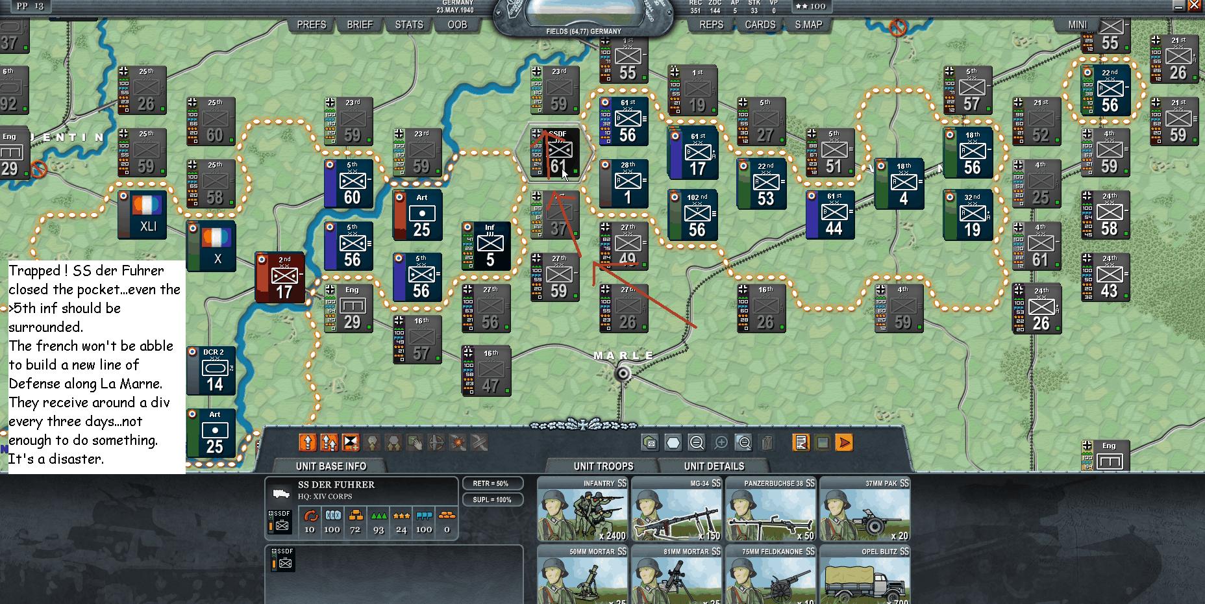Image resolution: width=1205 pixels, height=604 pixels.
Task: Click the red action points icon
Action: (310, 516)
